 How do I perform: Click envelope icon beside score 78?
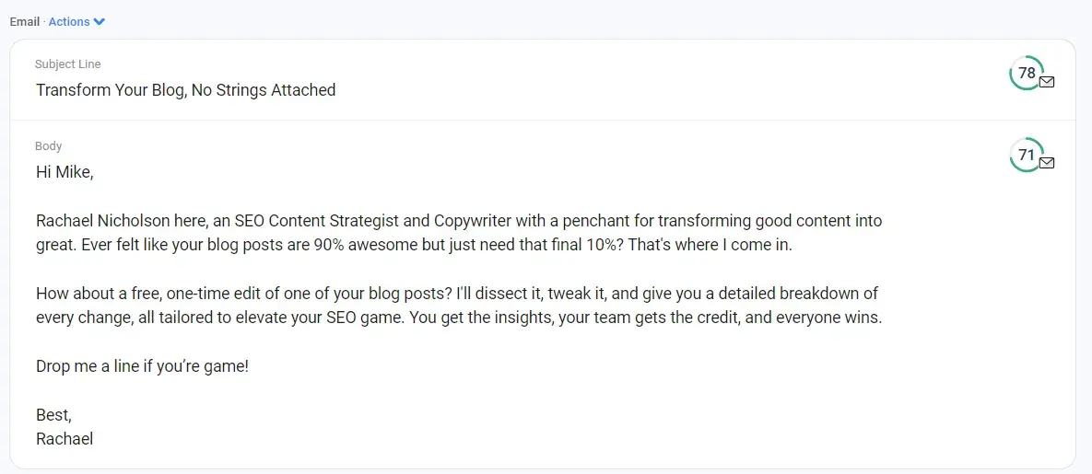click(1047, 82)
